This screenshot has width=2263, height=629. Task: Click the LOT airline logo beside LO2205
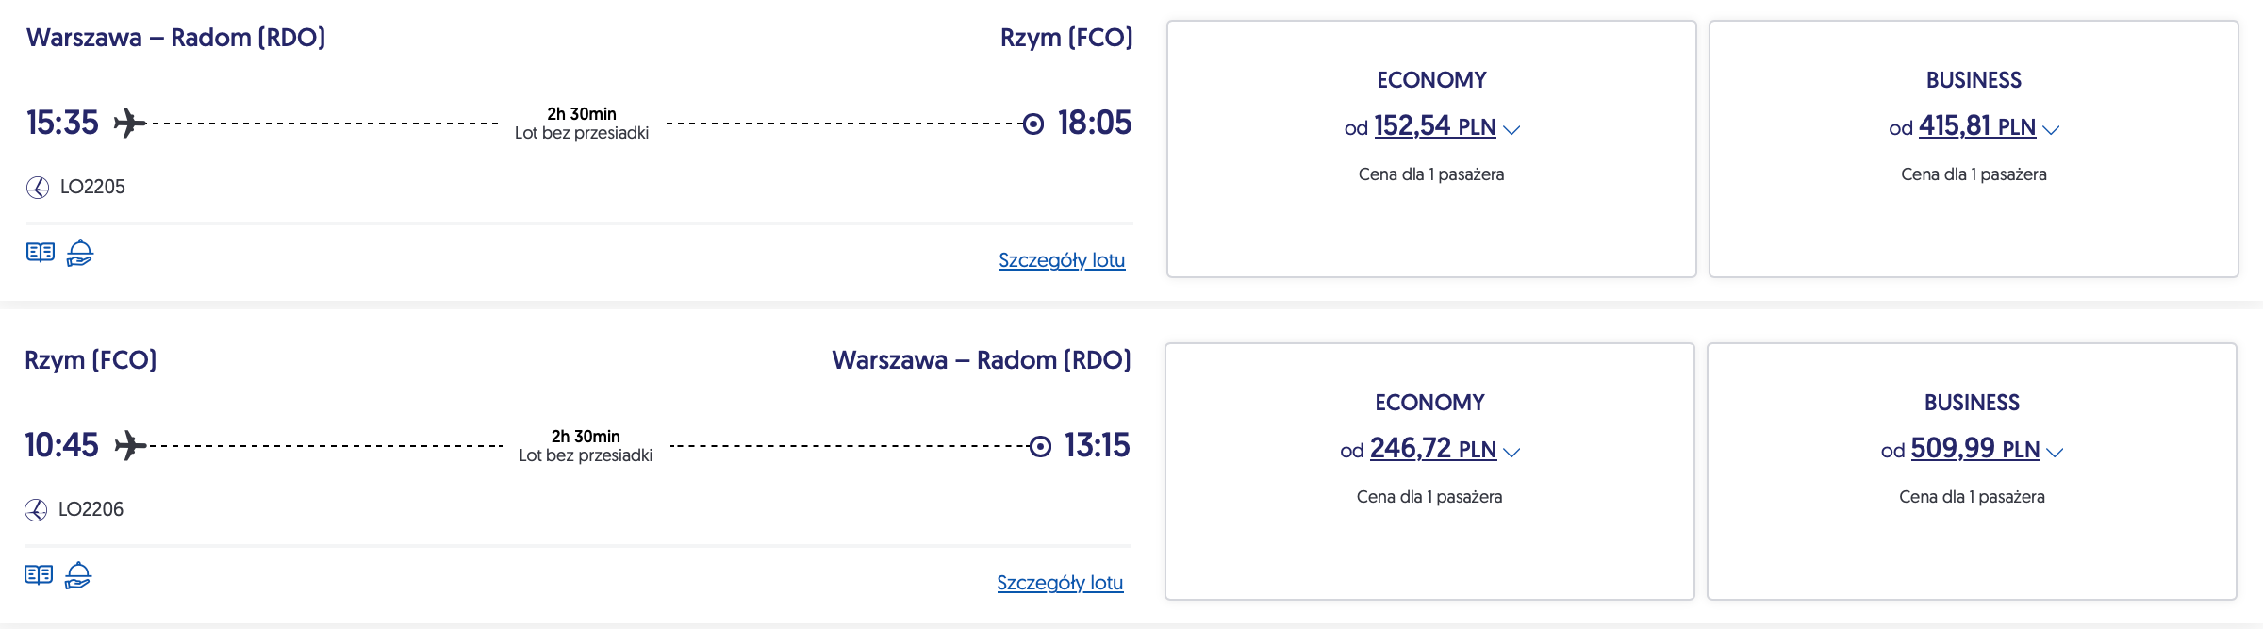coord(38,188)
